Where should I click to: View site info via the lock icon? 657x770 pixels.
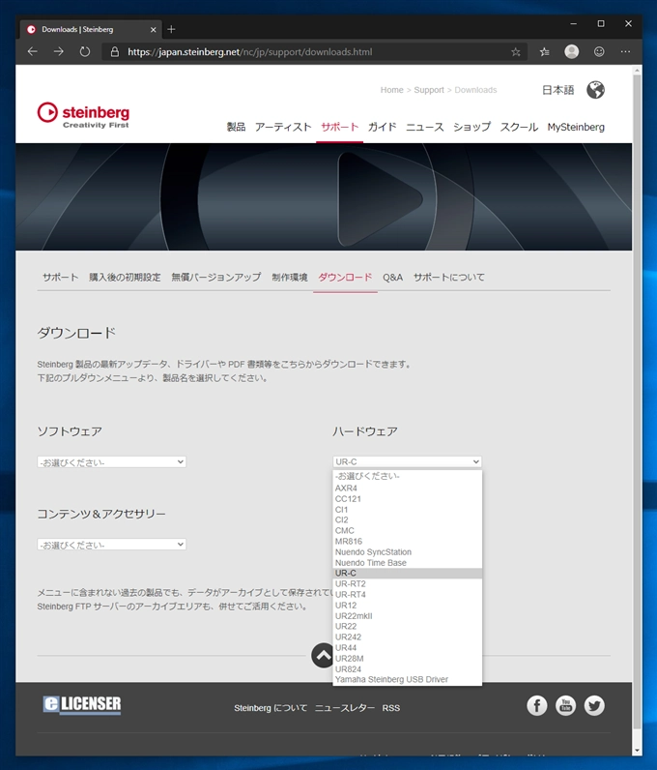114,51
